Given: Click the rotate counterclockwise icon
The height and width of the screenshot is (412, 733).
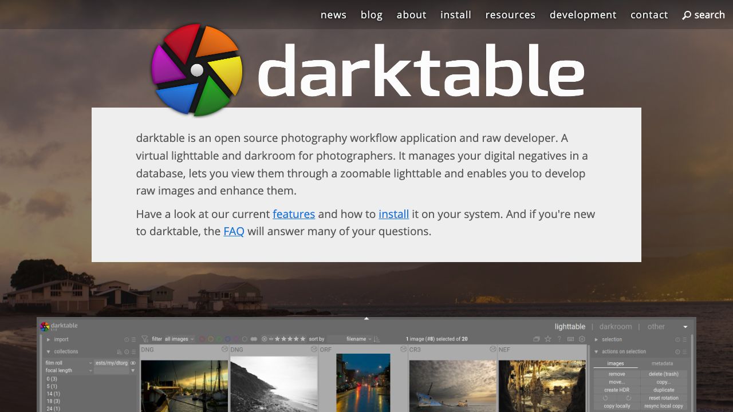Looking at the screenshot, I should tap(605, 398).
